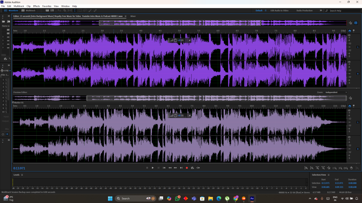Click the +0 dB HUD gain knob in top editor
Screen dimensions: 362x203
tap(175, 40)
